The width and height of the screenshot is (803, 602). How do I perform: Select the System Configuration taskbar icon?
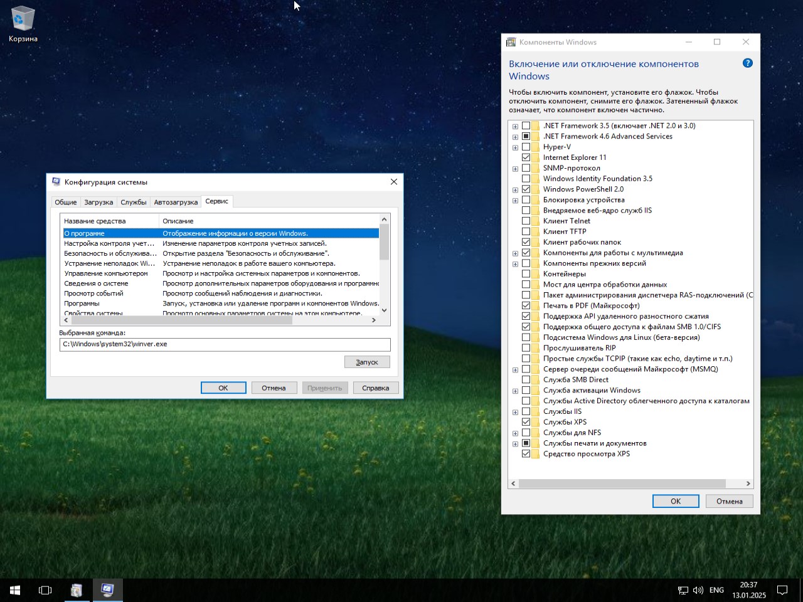tap(107, 590)
